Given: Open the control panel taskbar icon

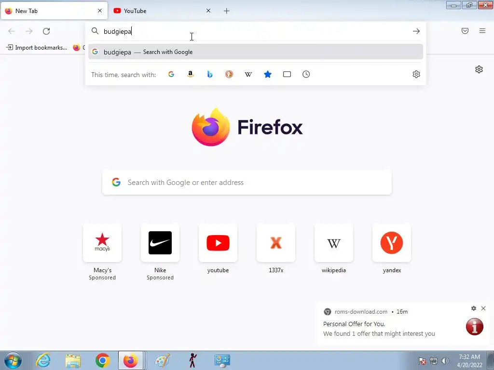Looking at the screenshot, I should (x=222, y=360).
